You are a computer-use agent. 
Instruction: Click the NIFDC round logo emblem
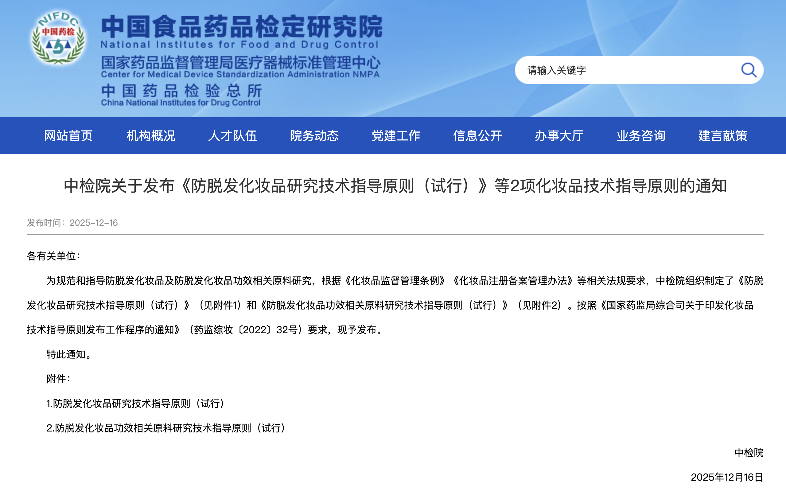(58, 38)
